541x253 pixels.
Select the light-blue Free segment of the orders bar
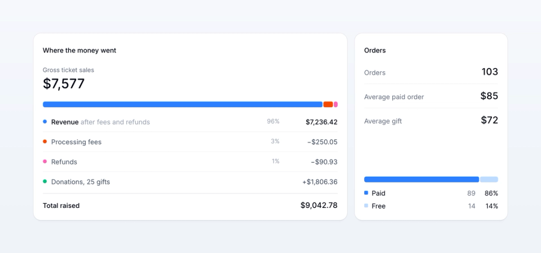[489, 179]
